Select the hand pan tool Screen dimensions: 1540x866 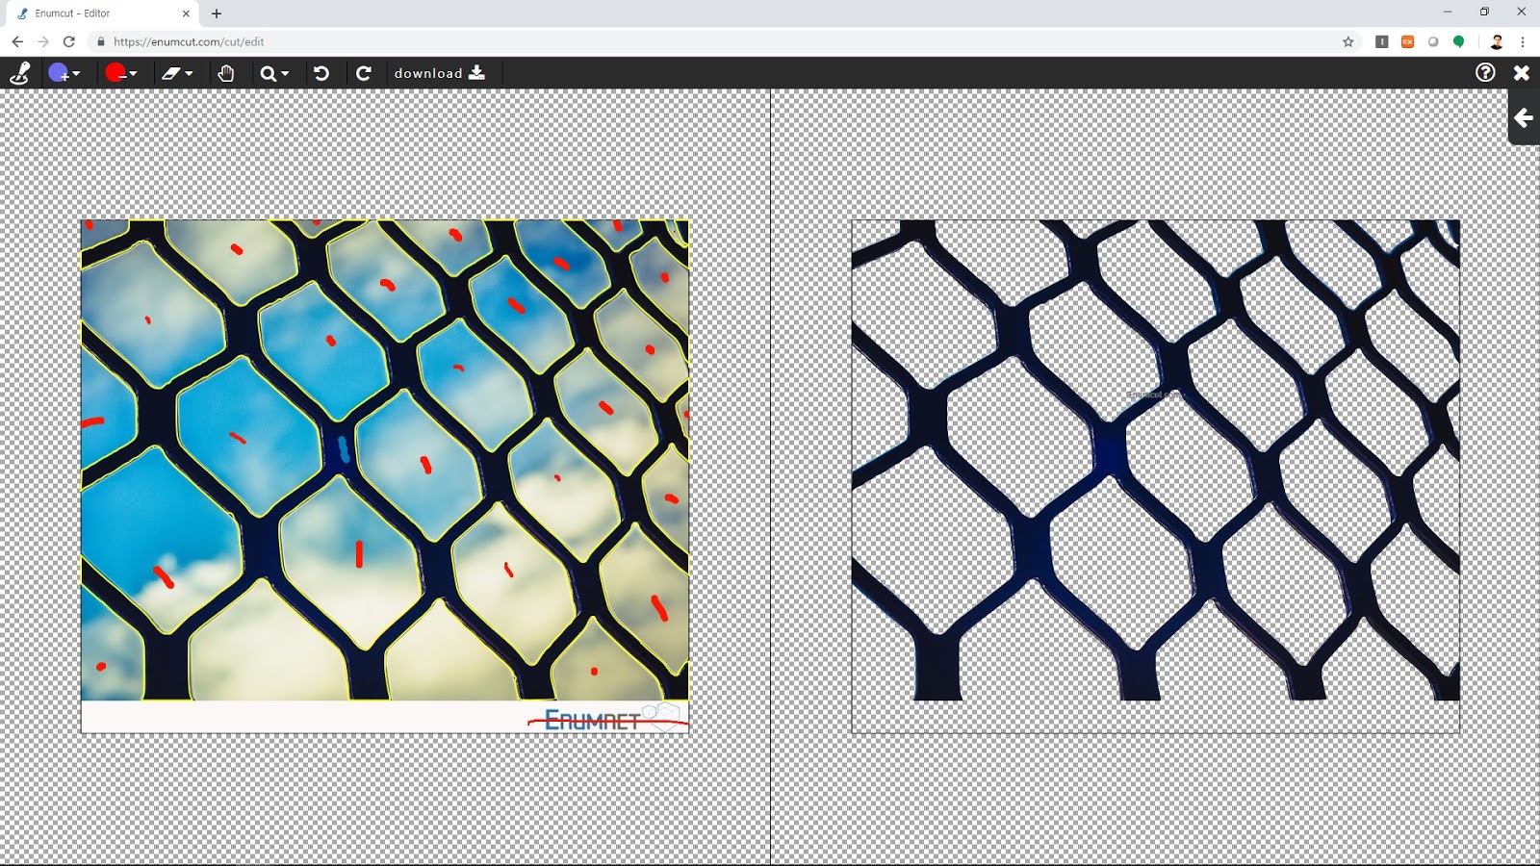227,72
